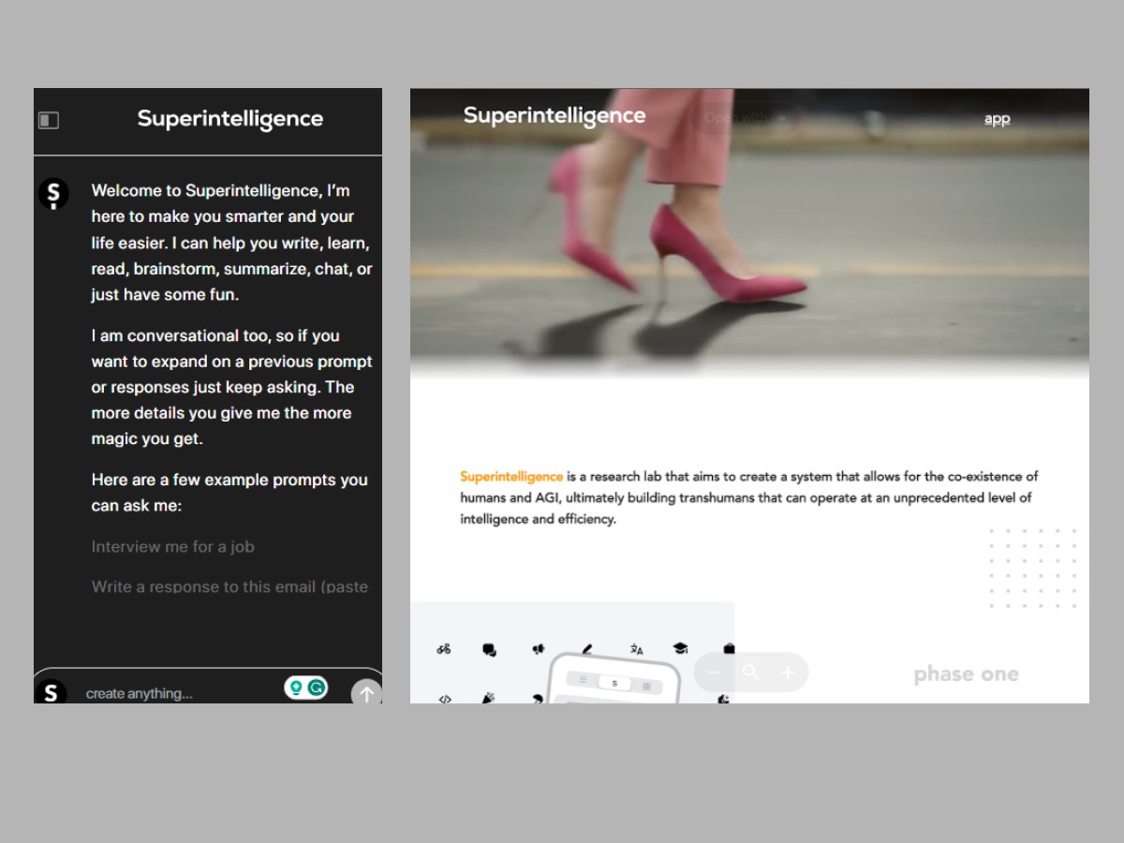Click the graduation cap icon in grid

pos(680,648)
